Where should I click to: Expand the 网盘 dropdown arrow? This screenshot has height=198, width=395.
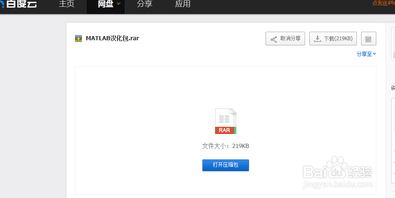(x=119, y=4)
